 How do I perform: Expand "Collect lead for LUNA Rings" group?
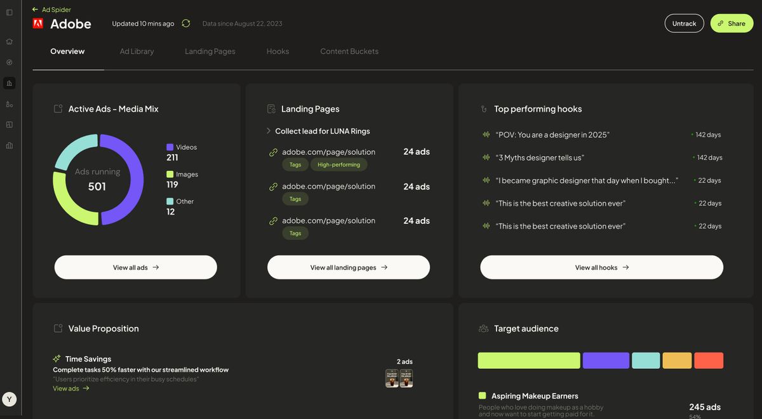click(x=269, y=131)
